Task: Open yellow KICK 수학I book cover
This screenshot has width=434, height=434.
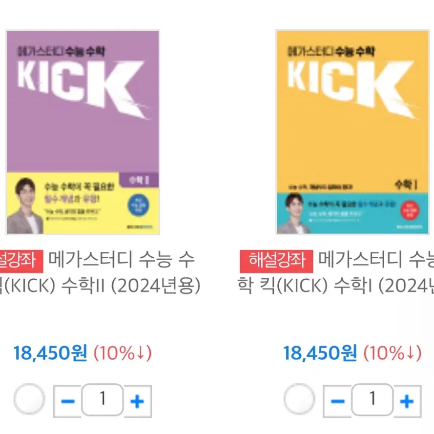Action: click(x=352, y=132)
